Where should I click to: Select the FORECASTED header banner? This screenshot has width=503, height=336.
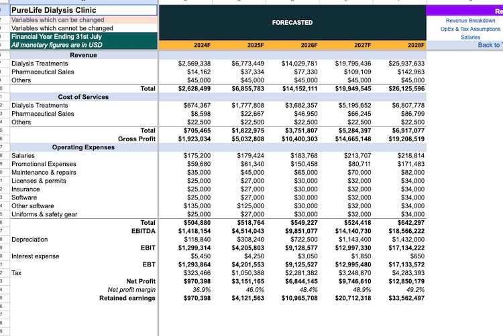pos(292,23)
